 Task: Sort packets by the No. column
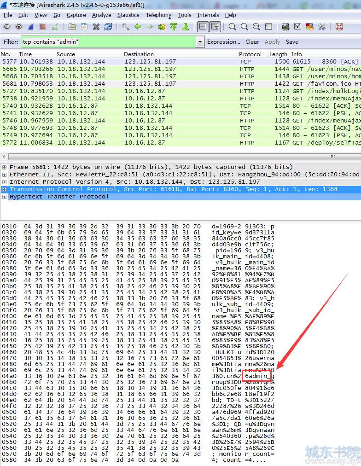coord(9,54)
